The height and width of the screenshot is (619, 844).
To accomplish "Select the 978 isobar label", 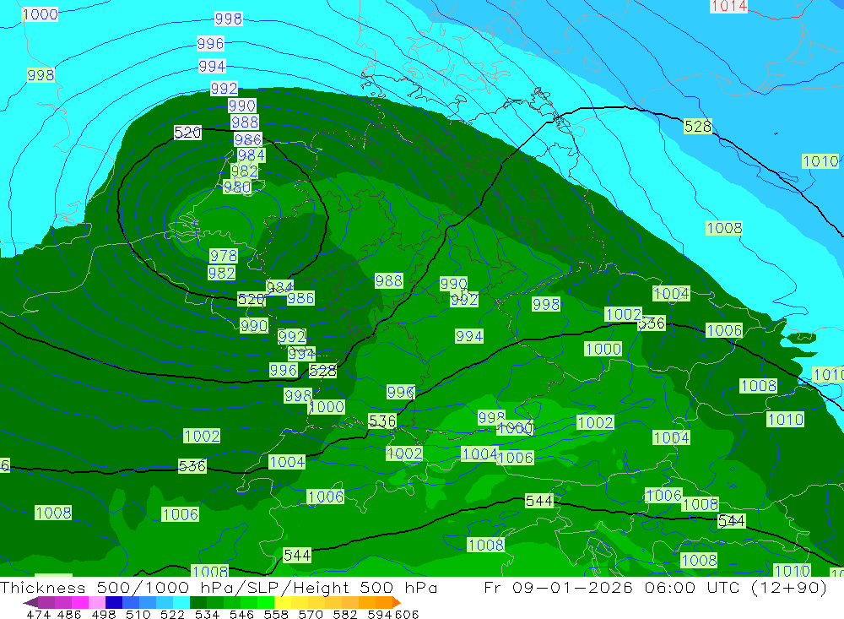I will [223, 256].
